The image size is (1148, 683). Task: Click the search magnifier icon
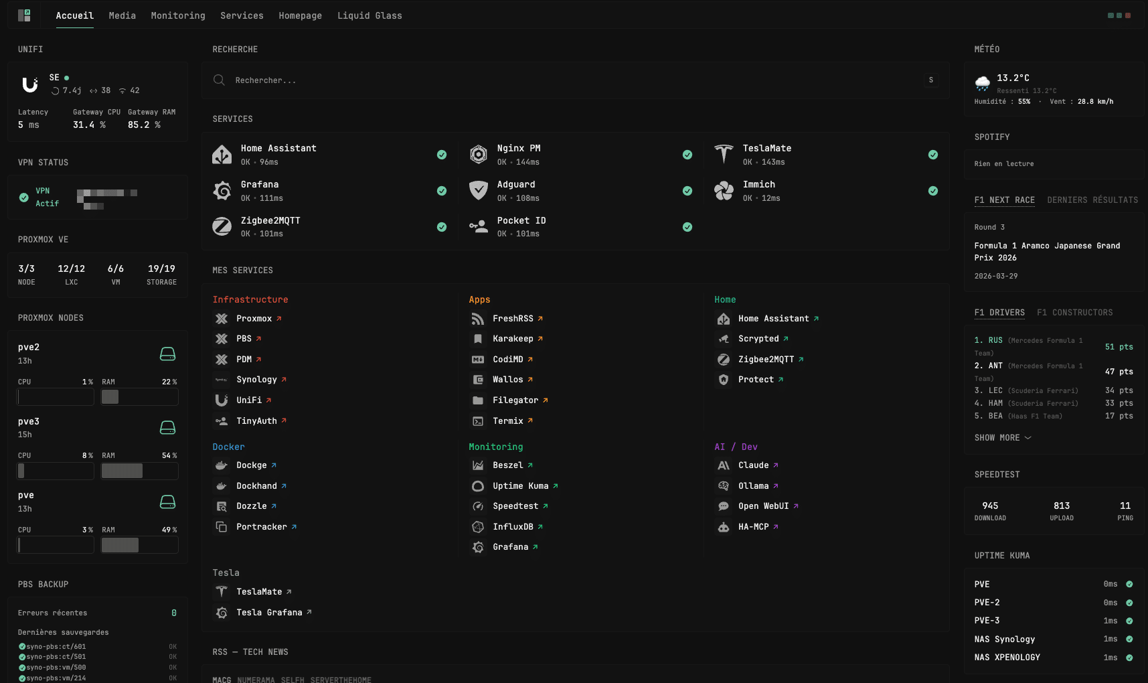point(219,80)
